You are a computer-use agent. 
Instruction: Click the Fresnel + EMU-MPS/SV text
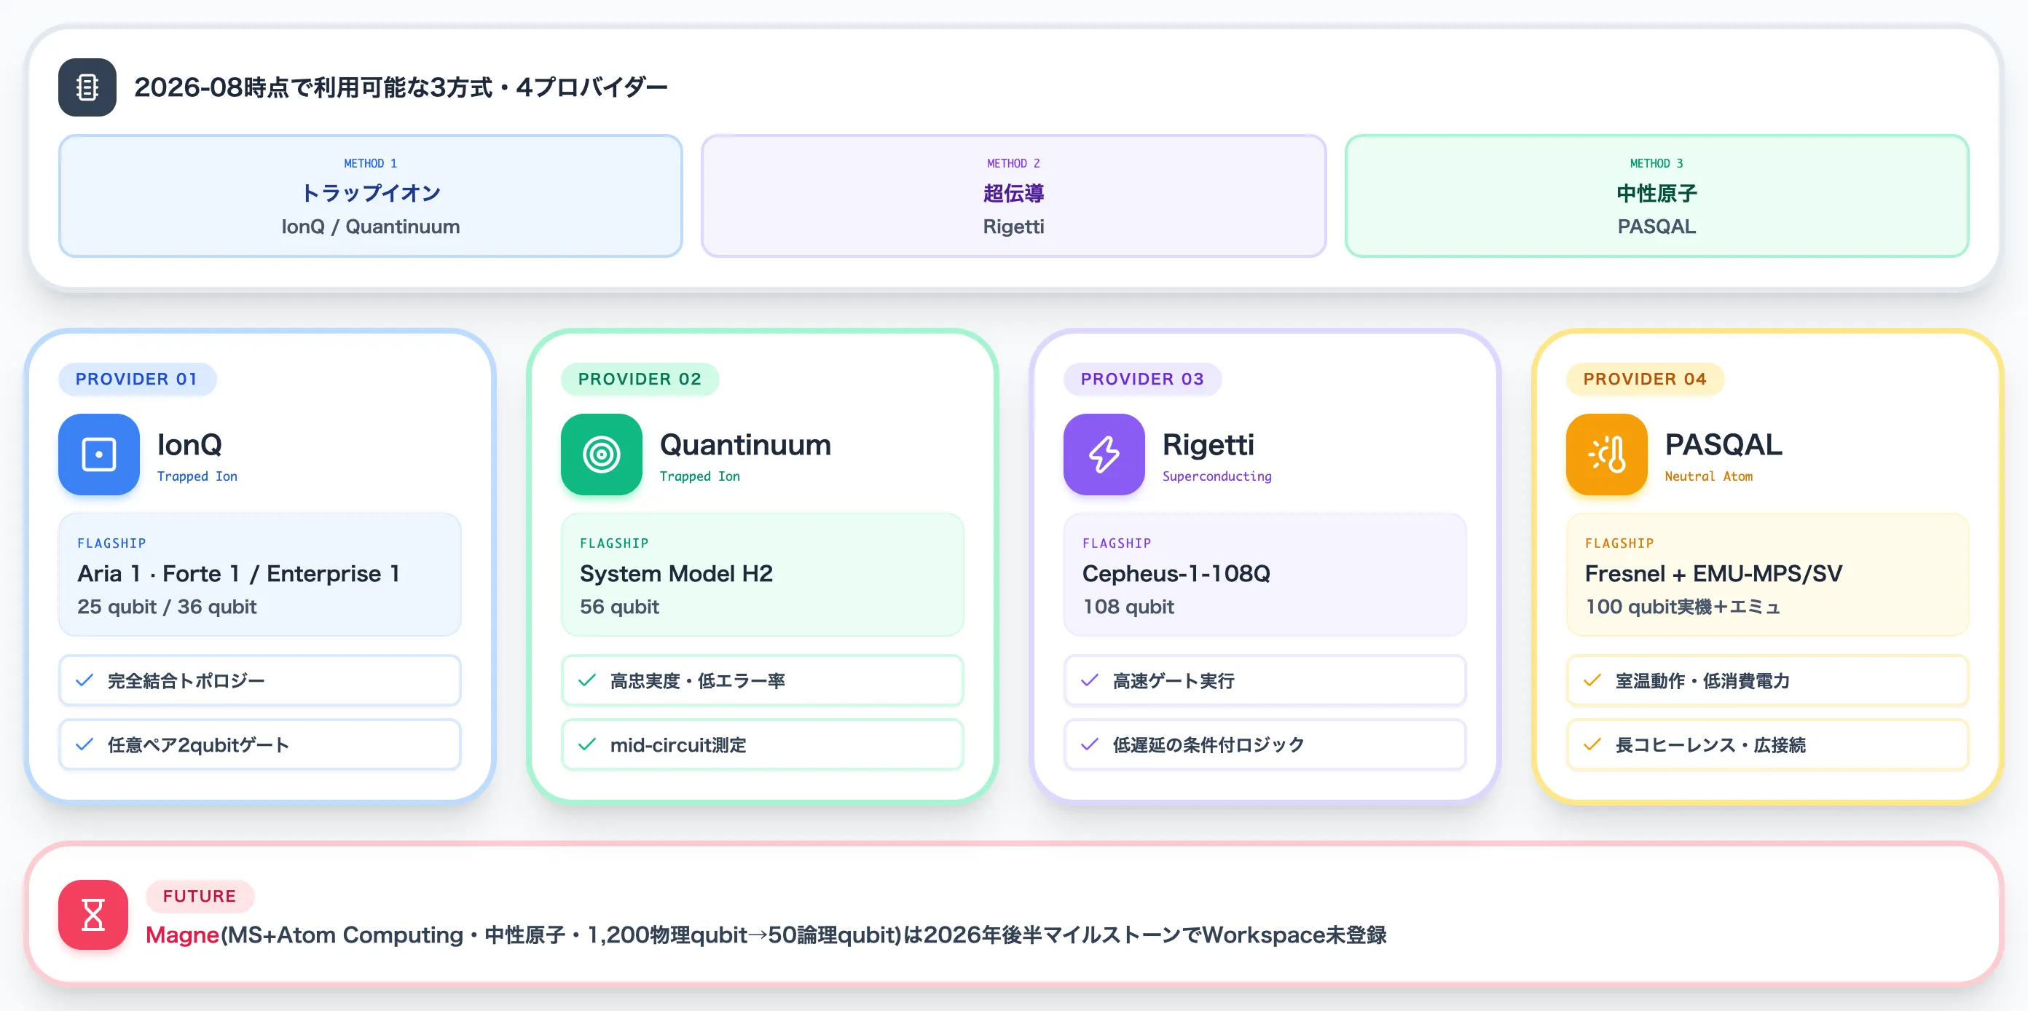(x=1714, y=573)
